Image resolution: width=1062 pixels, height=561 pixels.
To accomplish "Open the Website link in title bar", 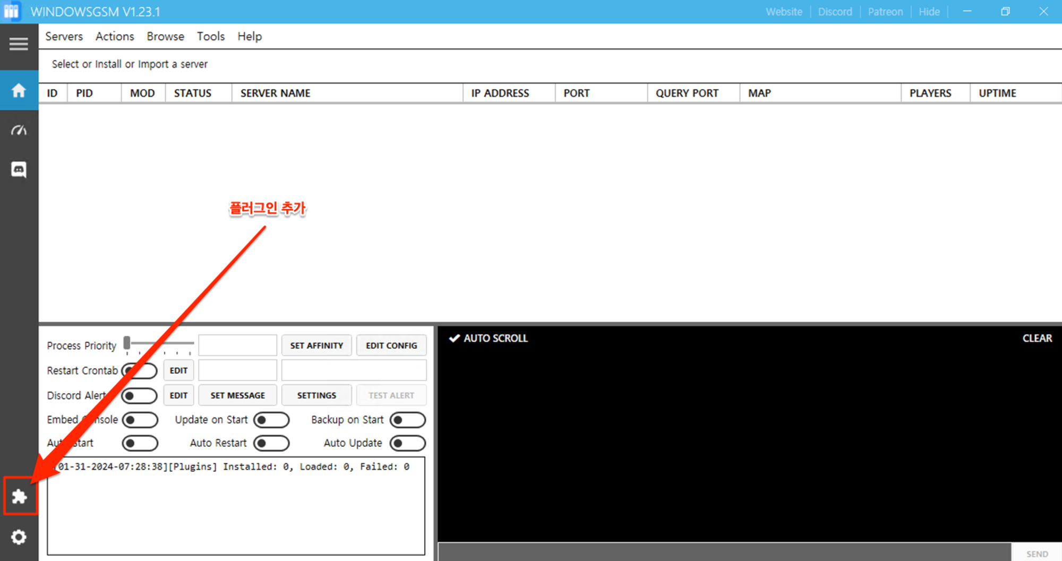I will 784,12.
